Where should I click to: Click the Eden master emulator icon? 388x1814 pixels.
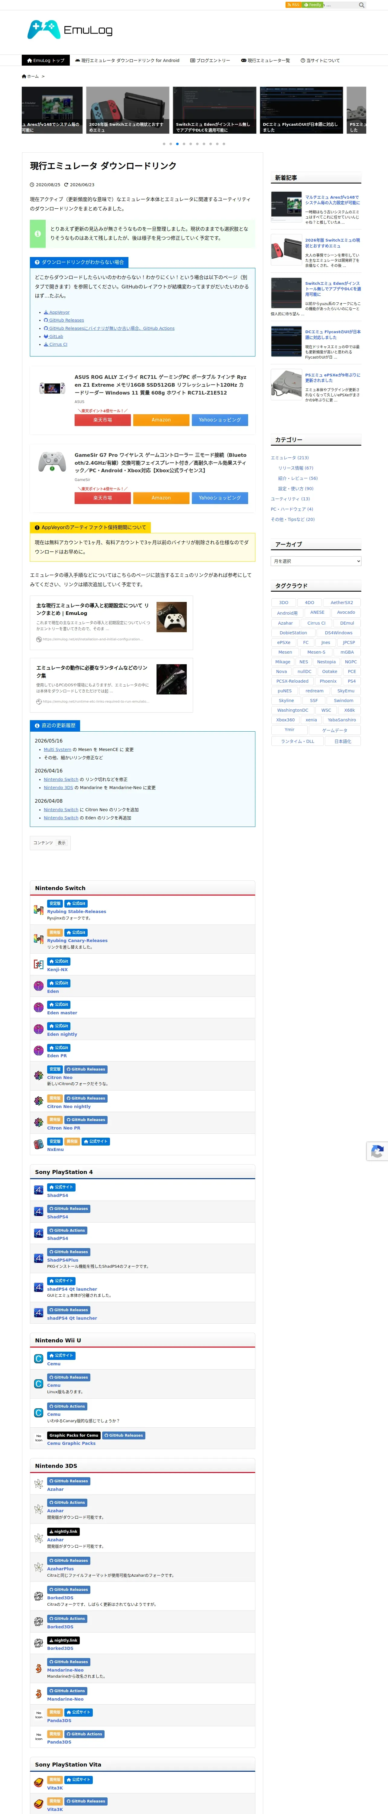click(x=39, y=1008)
